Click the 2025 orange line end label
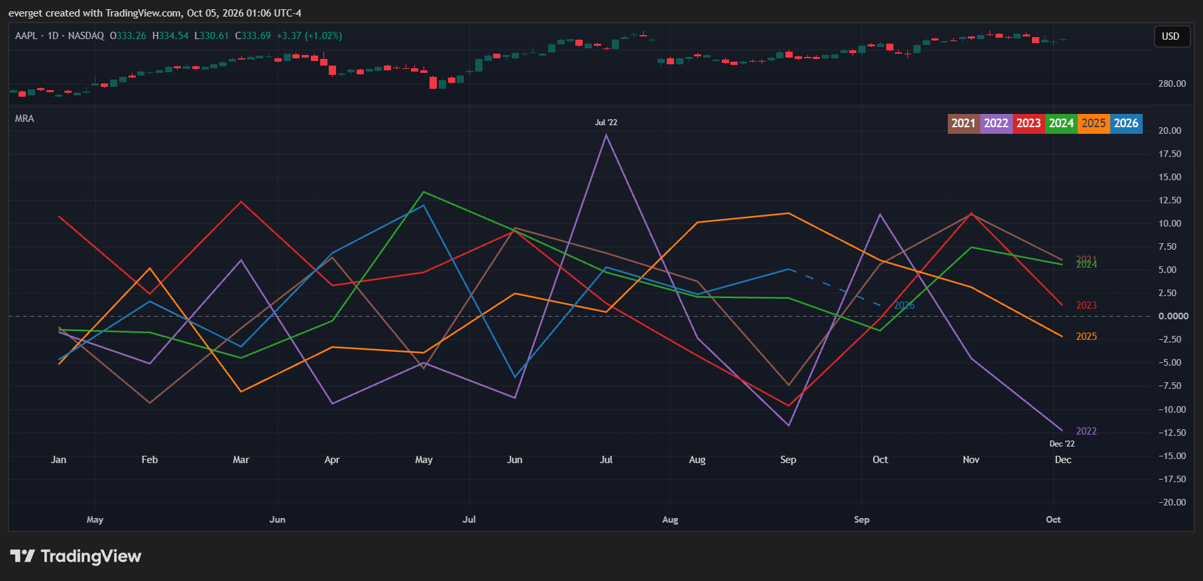This screenshot has height=581, width=1203. [x=1086, y=337]
